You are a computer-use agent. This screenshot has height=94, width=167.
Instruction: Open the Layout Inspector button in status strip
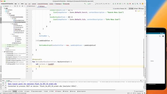coord(139,91)
